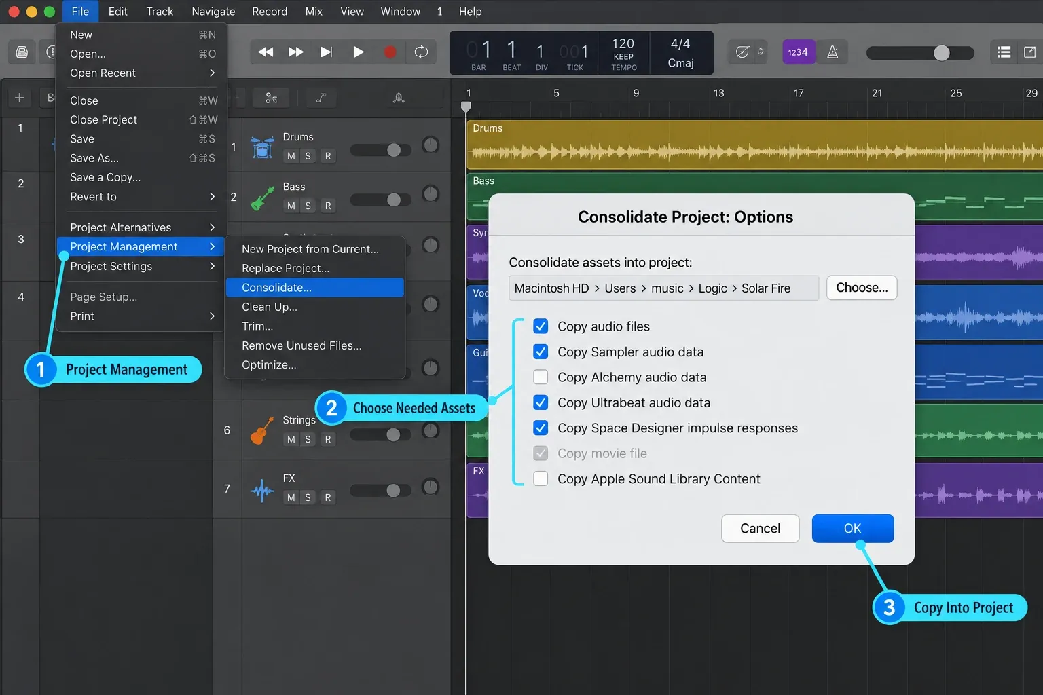This screenshot has height=695, width=1043.
Task: Toggle Cycle mode loop icon
Action: coord(421,52)
